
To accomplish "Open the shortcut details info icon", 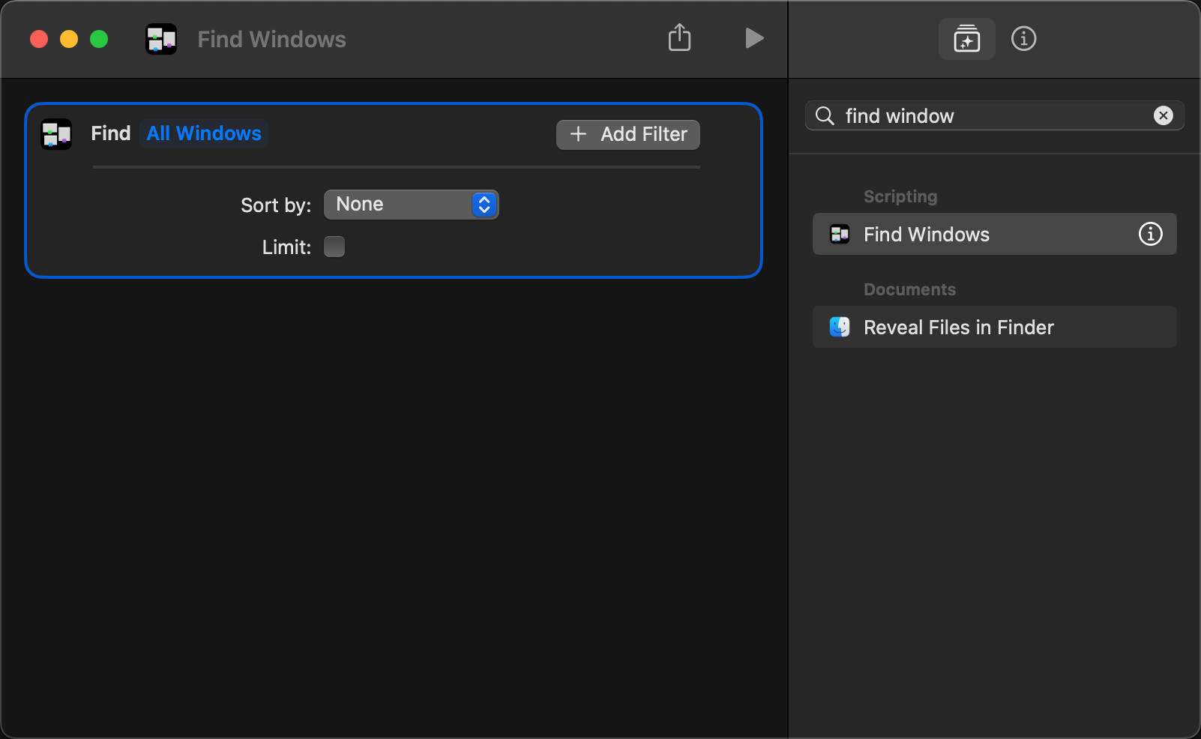I will coord(1023,38).
